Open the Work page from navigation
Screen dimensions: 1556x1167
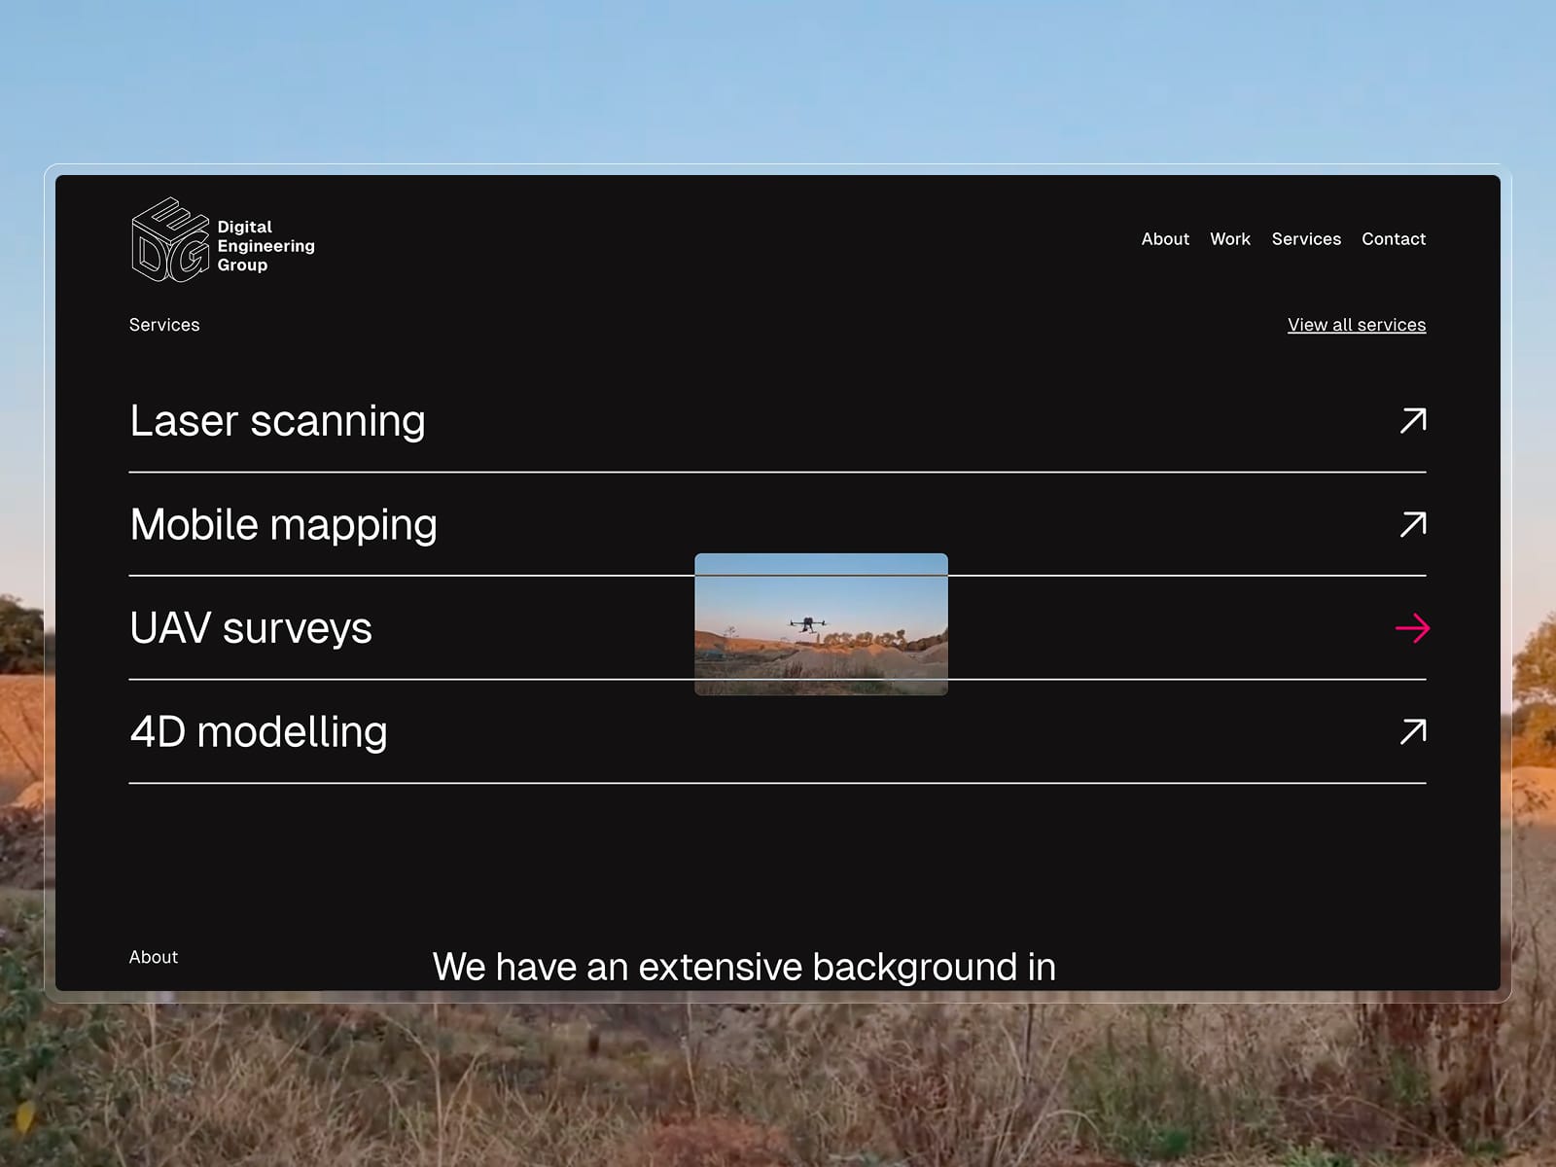pyautogui.click(x=1230, y=239)
